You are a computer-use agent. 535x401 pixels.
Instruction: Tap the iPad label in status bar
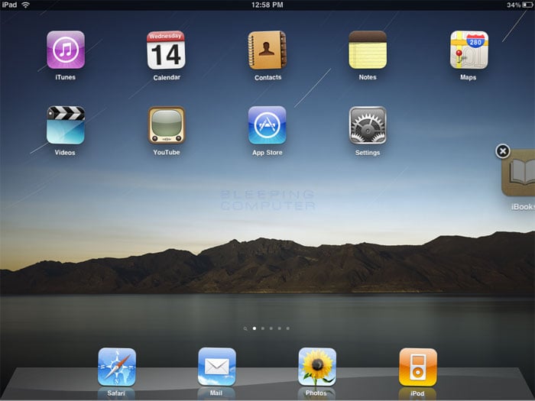(x=9, y=5)
